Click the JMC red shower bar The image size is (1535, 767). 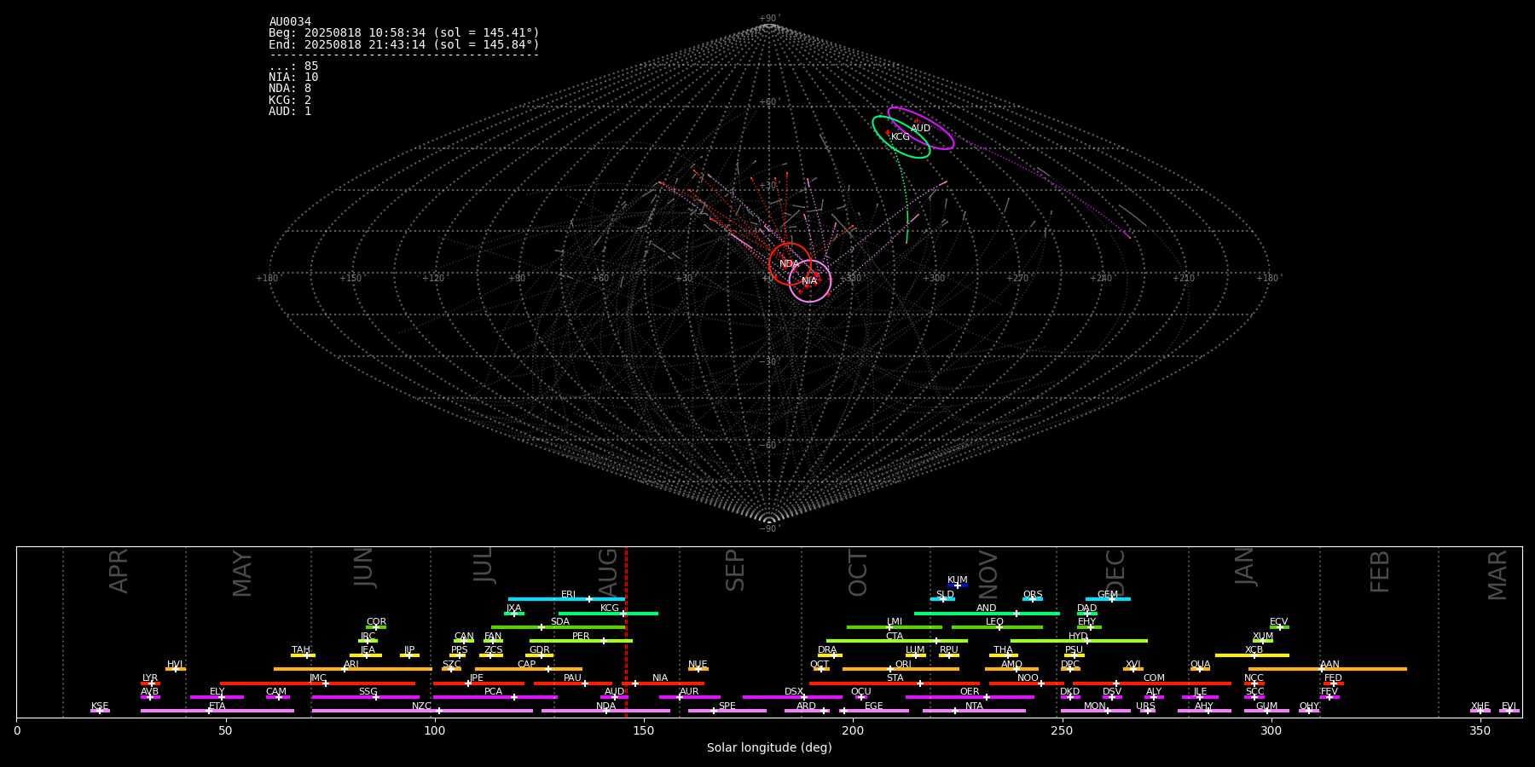(x=317, y=683)
